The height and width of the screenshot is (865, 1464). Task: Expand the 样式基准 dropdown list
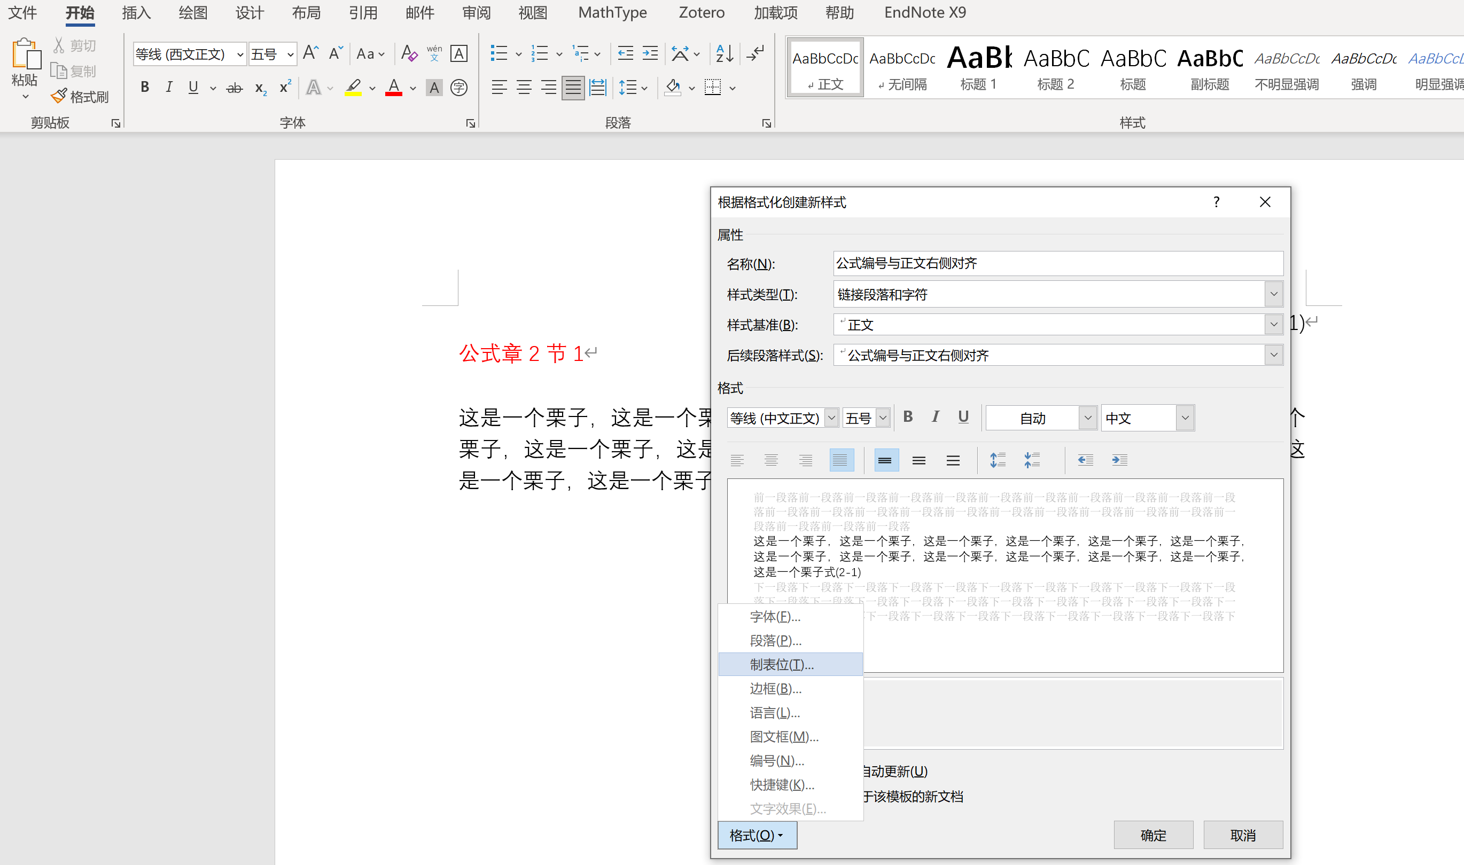coord(1273,325)
